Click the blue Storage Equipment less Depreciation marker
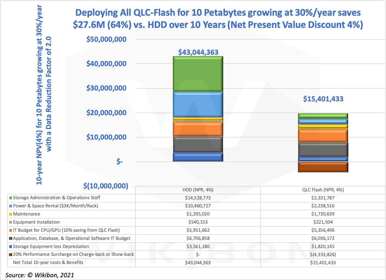 [x=10, y=246]
